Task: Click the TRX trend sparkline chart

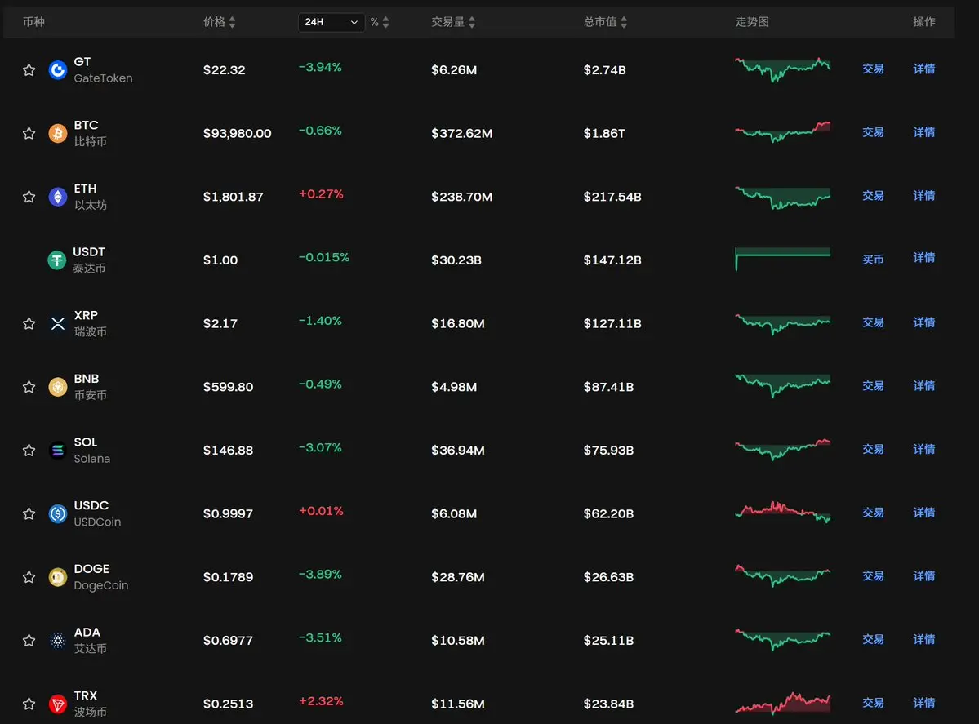Action: 783,703
